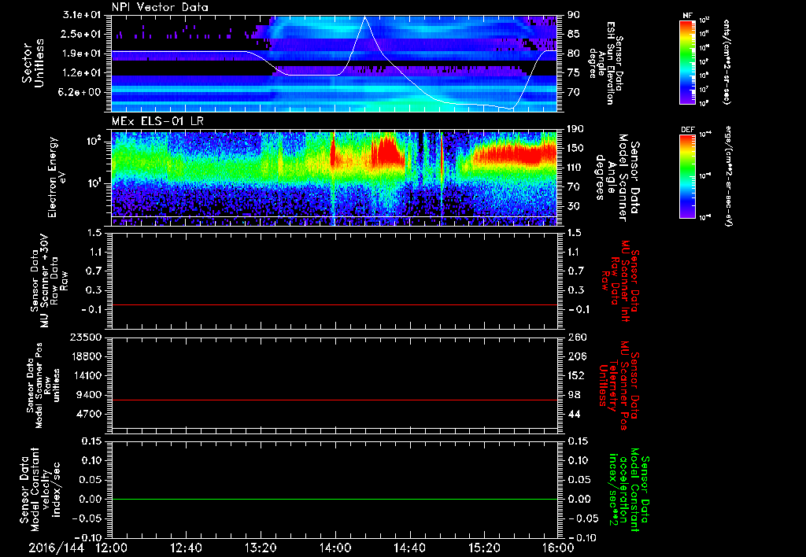This screenshot has width=806, height=557.
Task: Select the "16:00" time axis label
Action: tap(558, 548)
